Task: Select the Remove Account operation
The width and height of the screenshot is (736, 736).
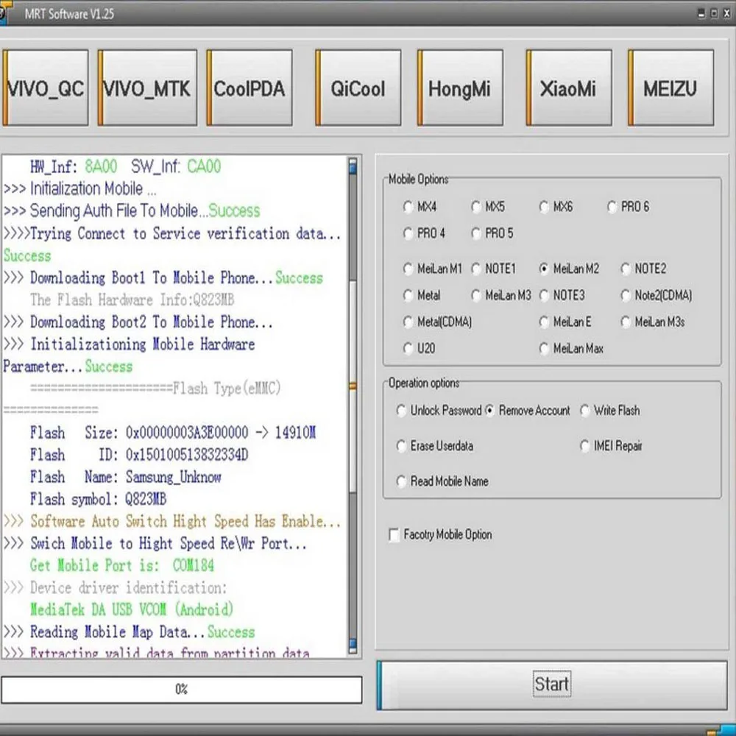Action: 527,411
